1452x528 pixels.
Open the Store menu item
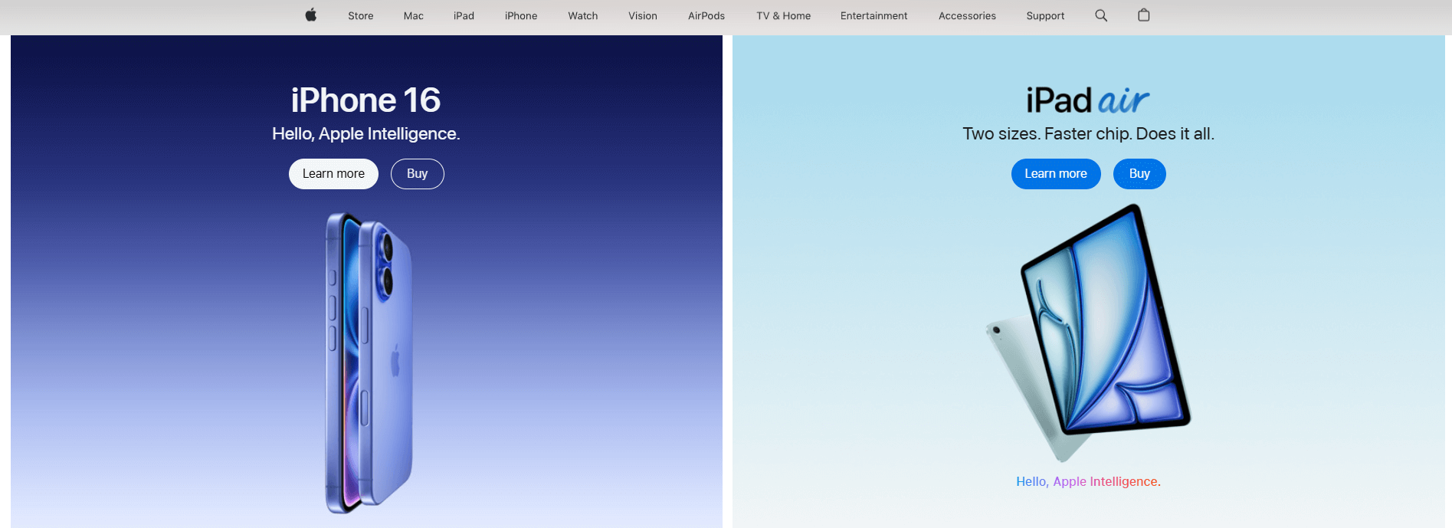tap(360, 15)
